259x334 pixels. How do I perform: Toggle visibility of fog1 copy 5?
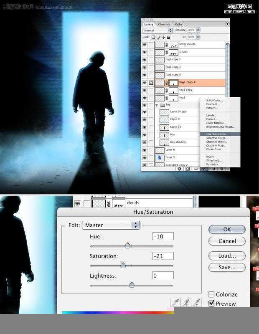click(x=145, y=60)
